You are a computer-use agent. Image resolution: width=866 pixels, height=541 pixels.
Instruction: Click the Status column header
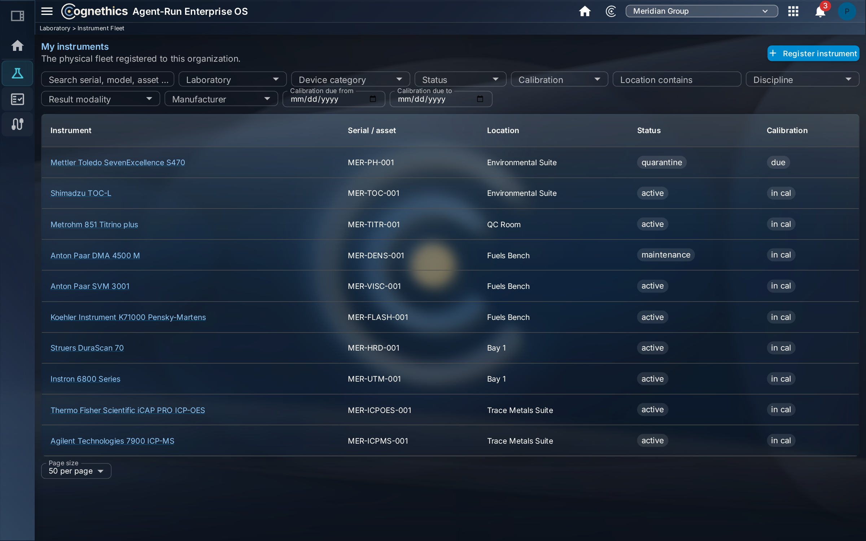click(649, 130)
